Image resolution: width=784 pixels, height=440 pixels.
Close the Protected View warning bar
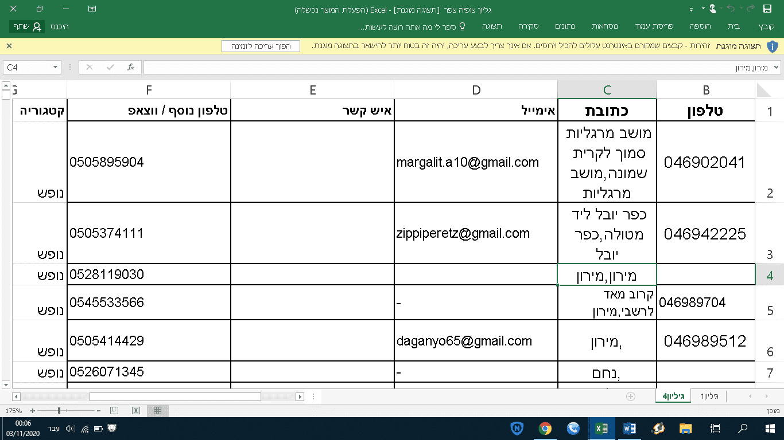click(9, 46)
